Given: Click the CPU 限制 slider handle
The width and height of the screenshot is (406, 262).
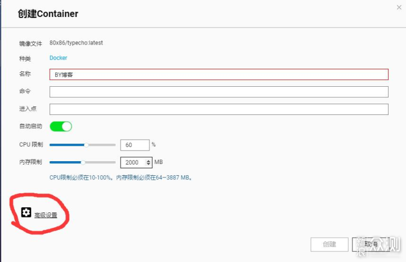Looking at the screenshot, I should tap(86, 145).
